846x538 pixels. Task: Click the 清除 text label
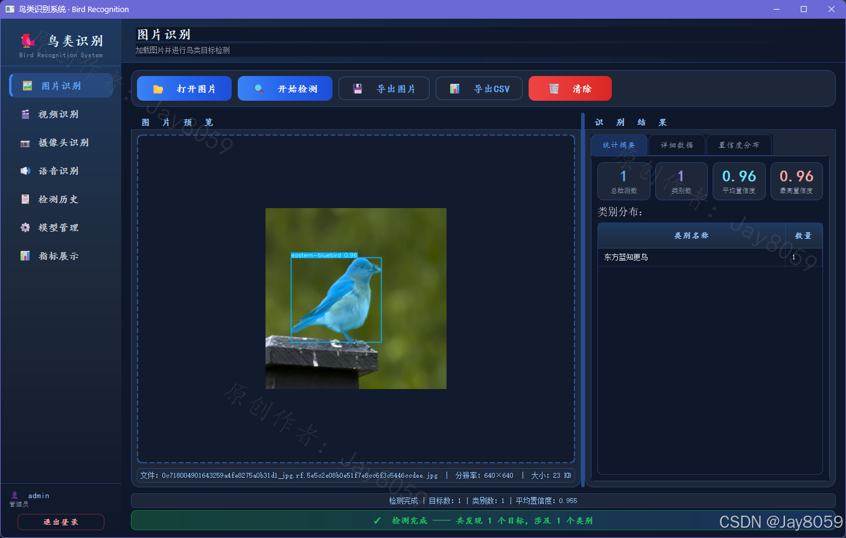(x=582, y=89)
